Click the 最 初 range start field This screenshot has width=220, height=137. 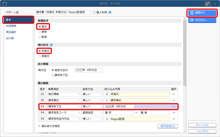pyautogui.click(x=119, y=113)
